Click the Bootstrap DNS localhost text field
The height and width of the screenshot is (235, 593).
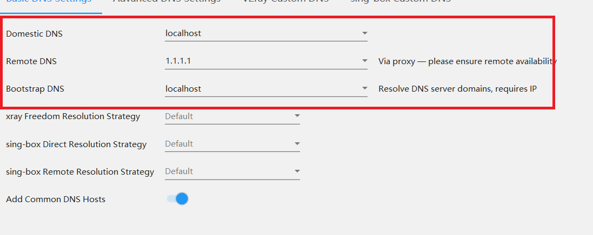[259, 88]
